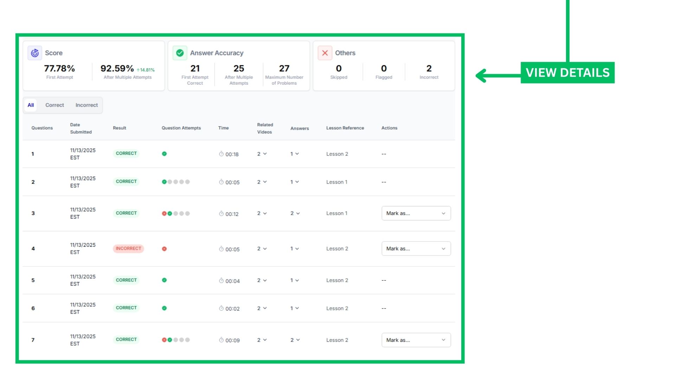675x379 pixels.
Task: Click the red incorrect attempt dot for question 4
Action: click(164, 249)
